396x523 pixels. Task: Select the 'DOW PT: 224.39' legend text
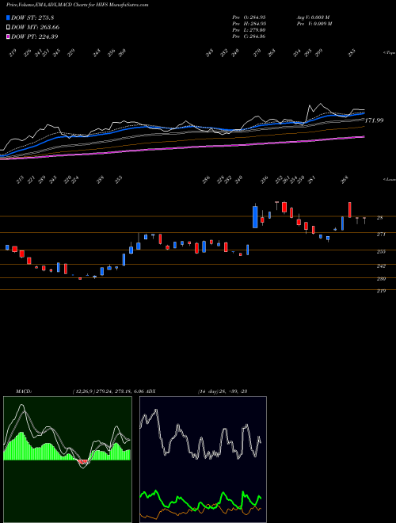point(35,36)
